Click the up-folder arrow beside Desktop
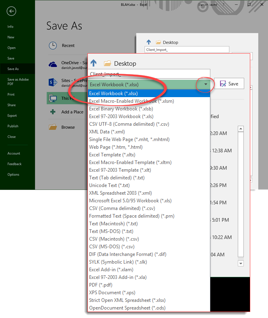268x318 pixels. 93,63
